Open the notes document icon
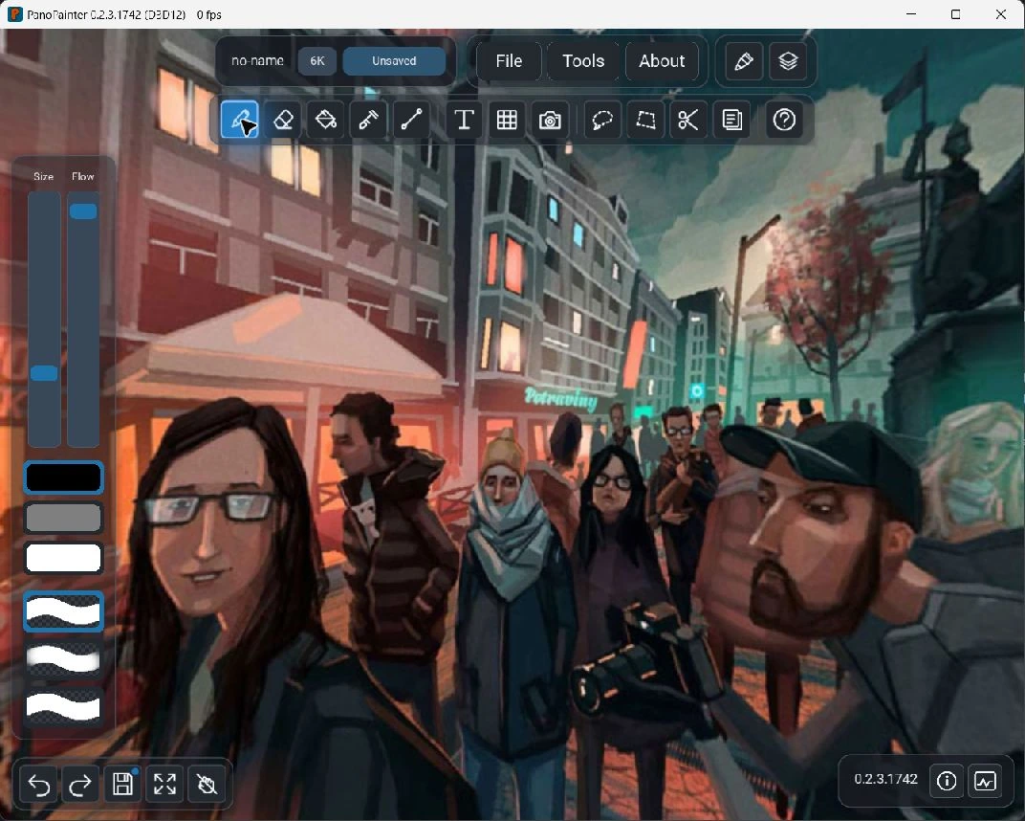Screen dimensions: 1025x821 [x=731, y=120]
